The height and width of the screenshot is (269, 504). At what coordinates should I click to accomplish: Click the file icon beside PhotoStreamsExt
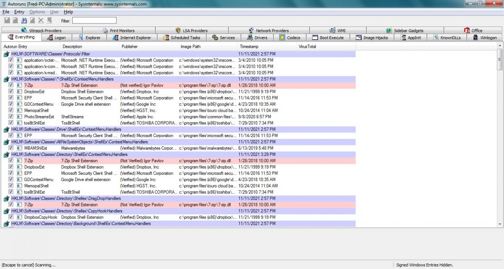coord(19,117)
